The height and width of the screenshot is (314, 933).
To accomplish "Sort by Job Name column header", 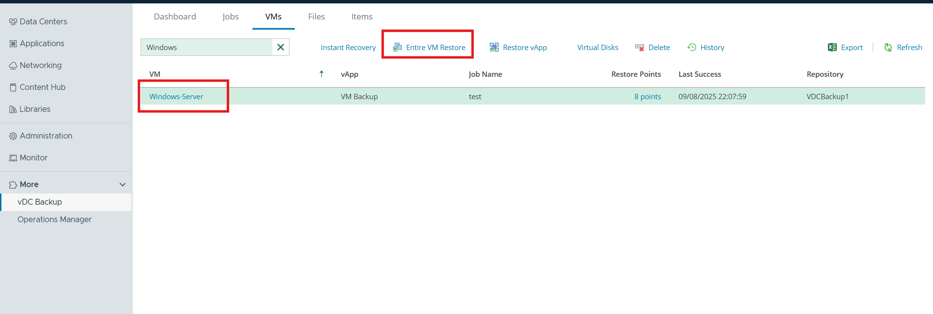I will pyautogui.click(x=485, y=74).
